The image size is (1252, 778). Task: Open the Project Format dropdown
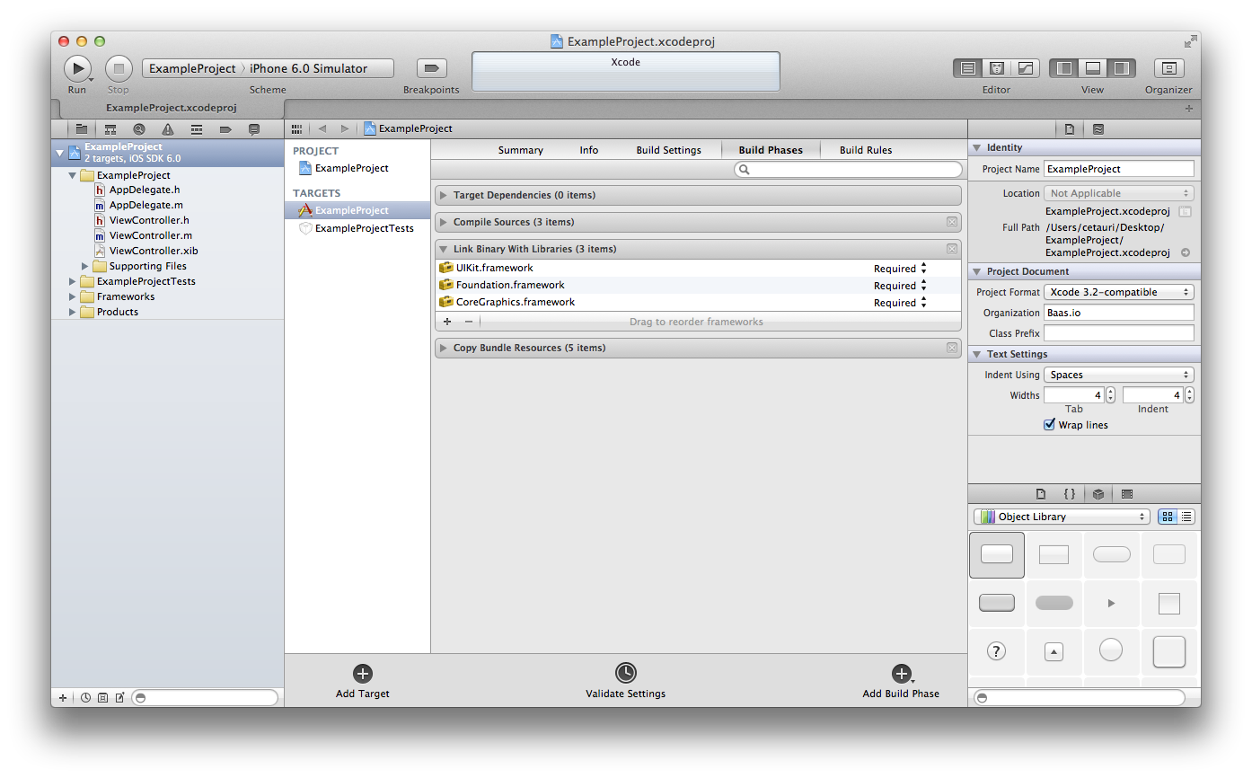point(1119,292)
